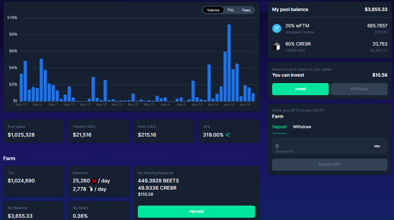Click the Pool value card showing $1,025,328
This screenshot has width=394, height=220.
coord(34,131)
